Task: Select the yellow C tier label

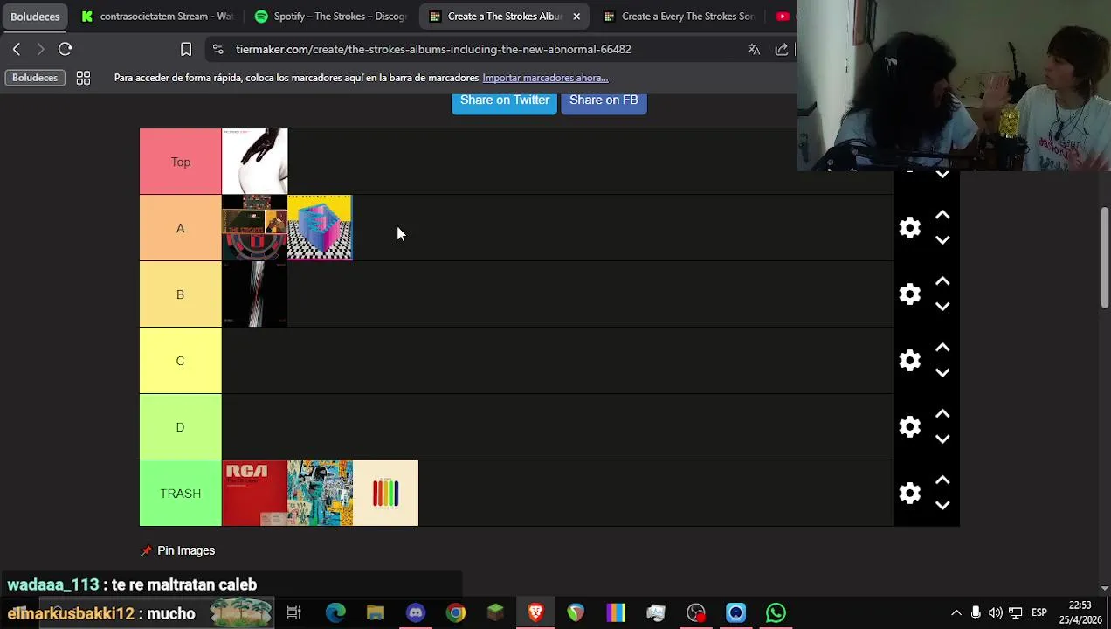Action: coord(181,361)
